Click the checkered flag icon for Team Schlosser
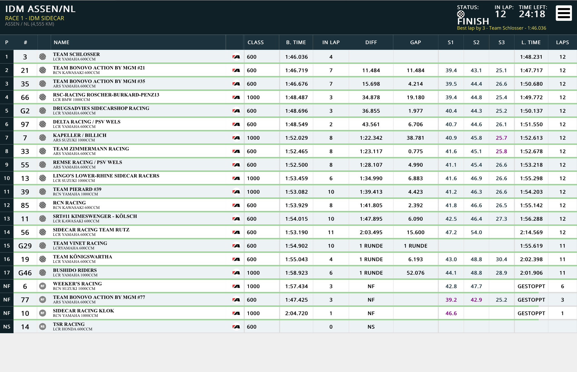 pos(43,57)
